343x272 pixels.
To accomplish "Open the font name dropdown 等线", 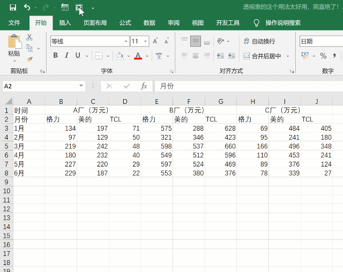I will [126, 41].
